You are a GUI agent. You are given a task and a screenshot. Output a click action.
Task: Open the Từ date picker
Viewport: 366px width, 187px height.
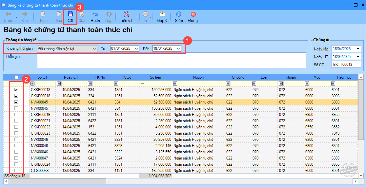tap(136, 48)
